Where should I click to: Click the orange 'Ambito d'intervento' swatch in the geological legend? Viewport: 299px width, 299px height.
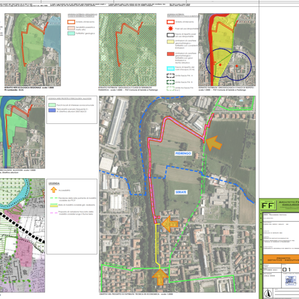pyautogui.click(x=71, y=22)
